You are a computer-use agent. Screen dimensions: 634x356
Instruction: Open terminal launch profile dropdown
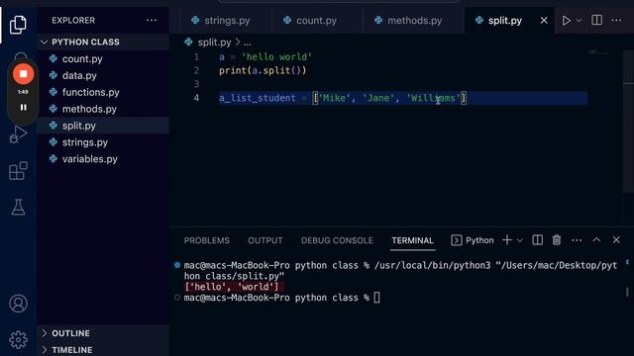coord(520,240)
